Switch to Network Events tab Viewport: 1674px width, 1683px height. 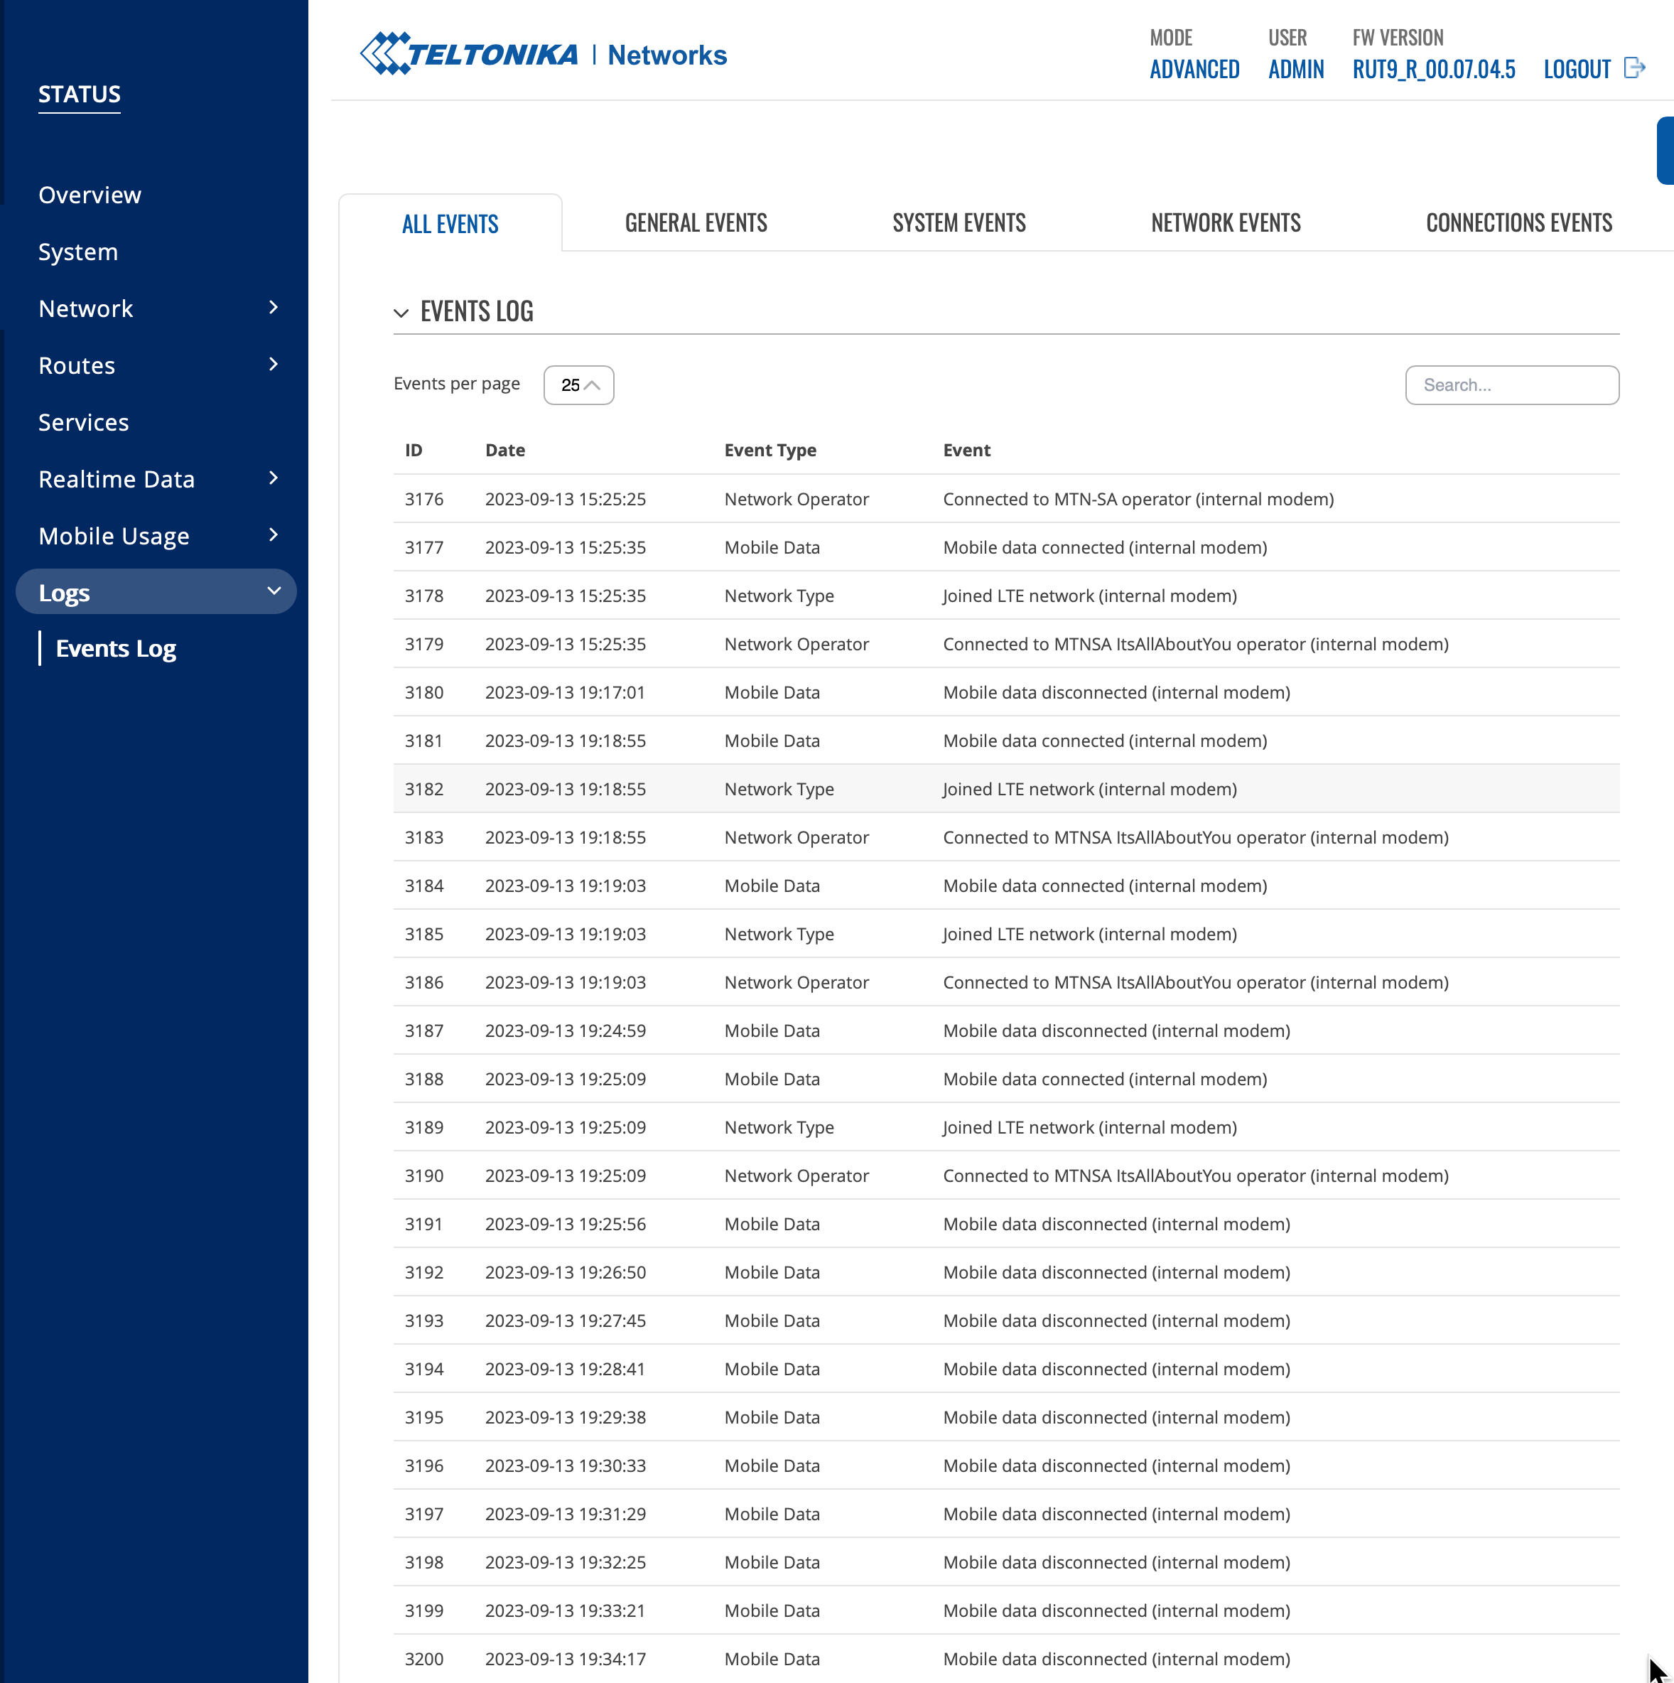(x=1226, y=223)
